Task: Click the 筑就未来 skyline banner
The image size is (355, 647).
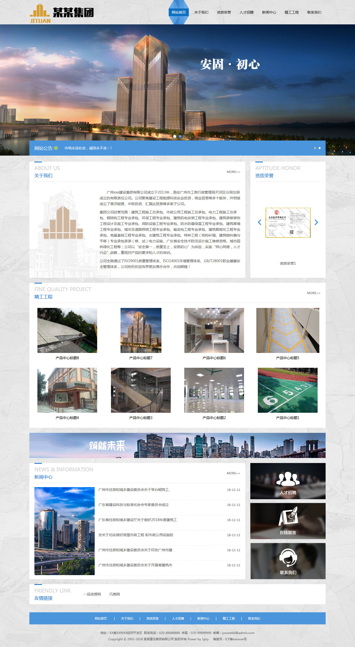Action: pos(177,445)
